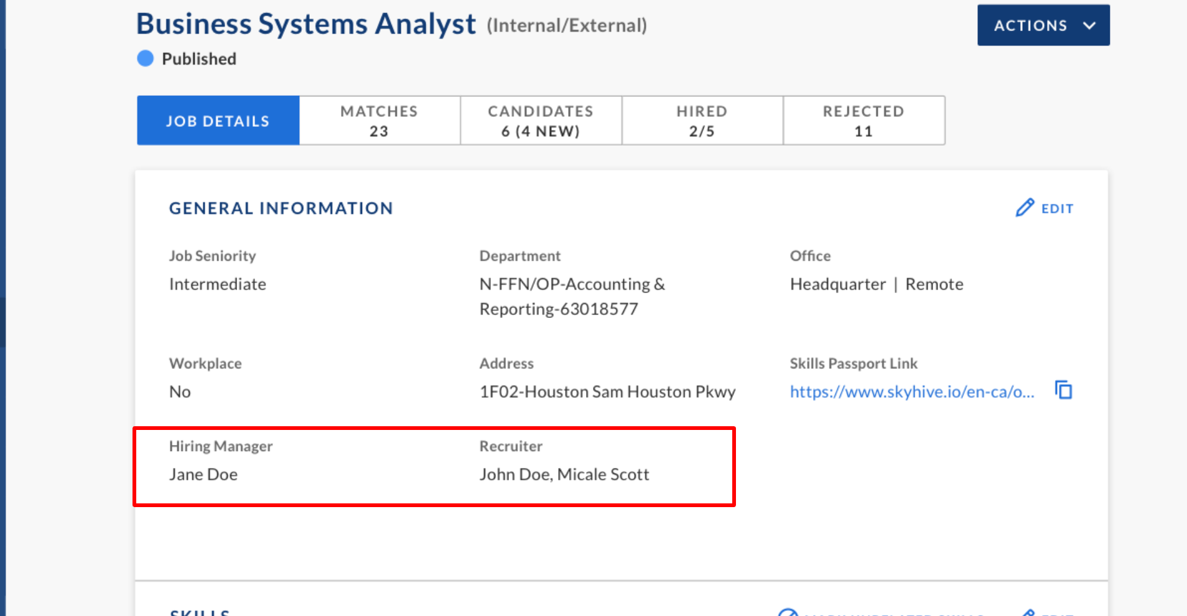Go to the Hired 2/5 tab
Viewport: 1187px width, 616px height.
pos(702,121)
